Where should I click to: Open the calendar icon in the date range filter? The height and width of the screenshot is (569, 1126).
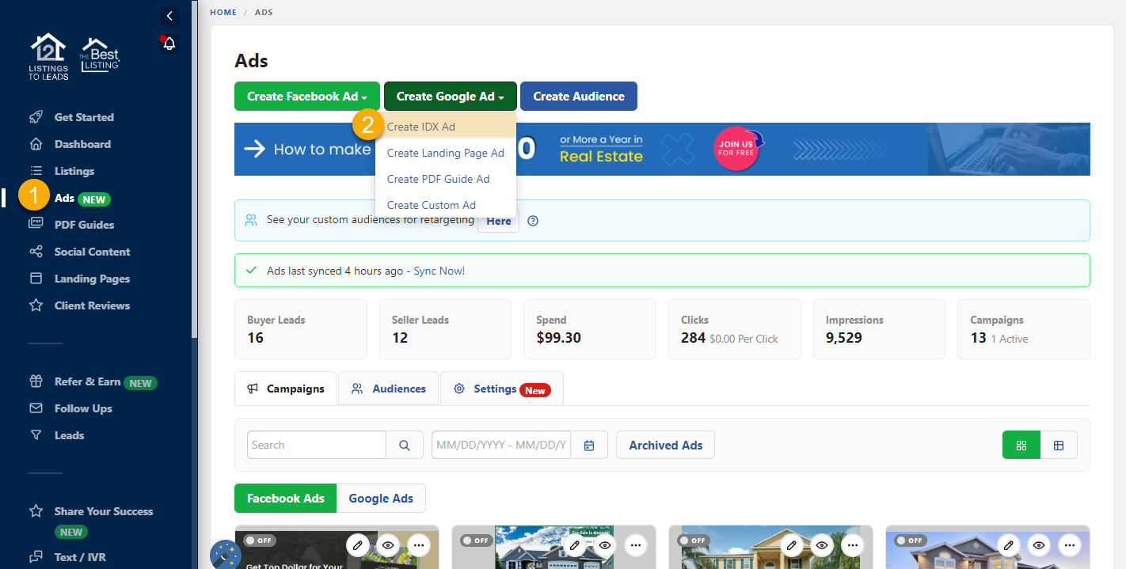click(589, 445)
